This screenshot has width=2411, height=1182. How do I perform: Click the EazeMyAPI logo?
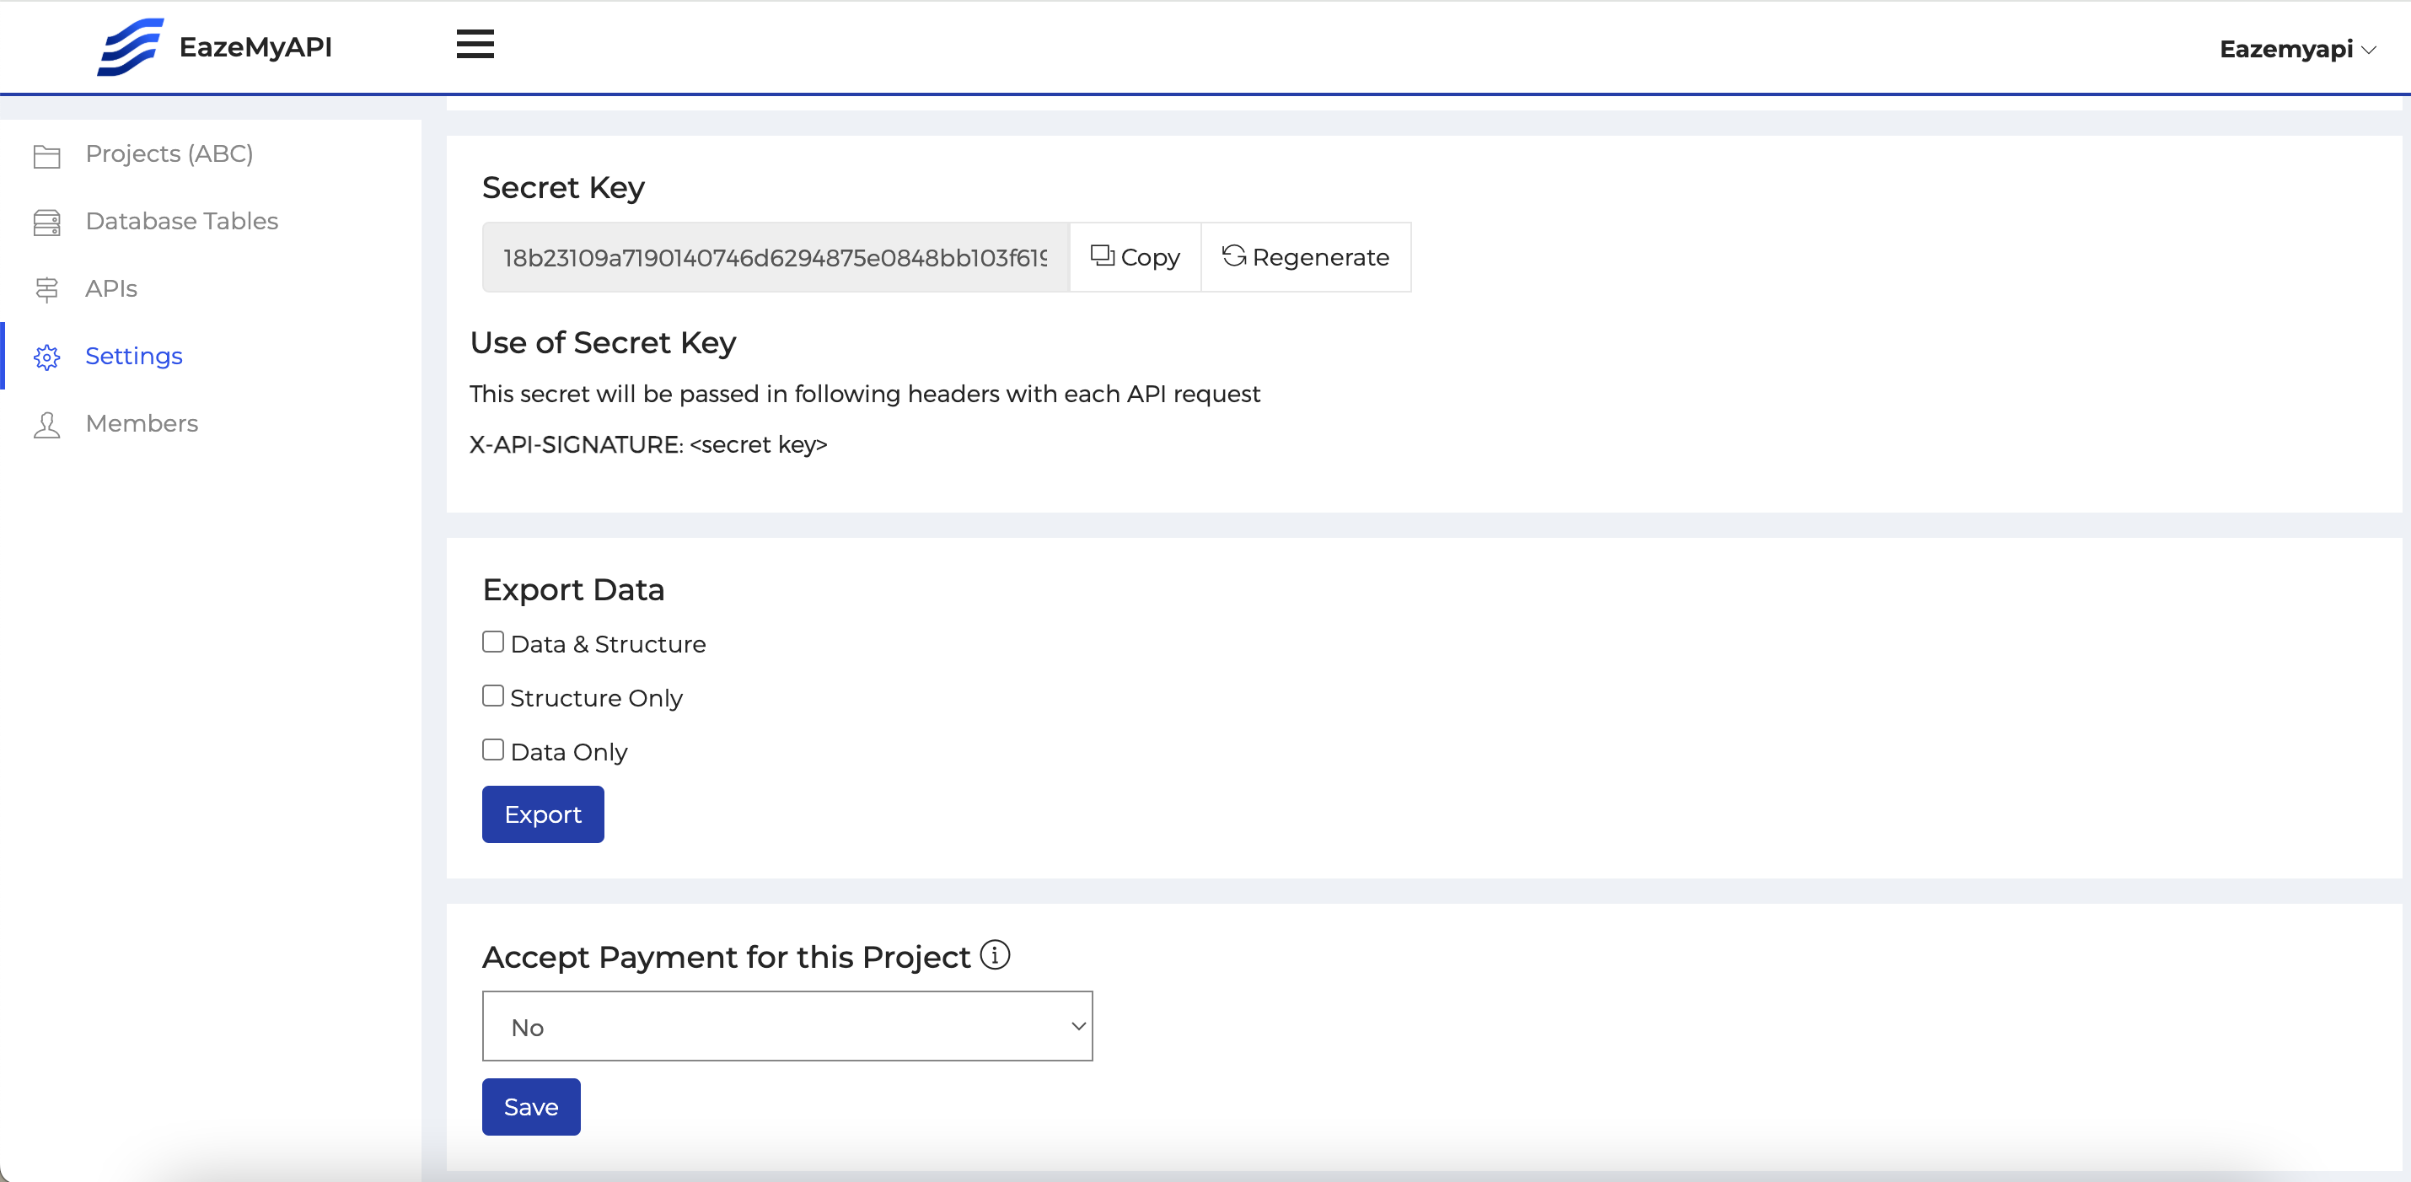[x=214, y=47]
